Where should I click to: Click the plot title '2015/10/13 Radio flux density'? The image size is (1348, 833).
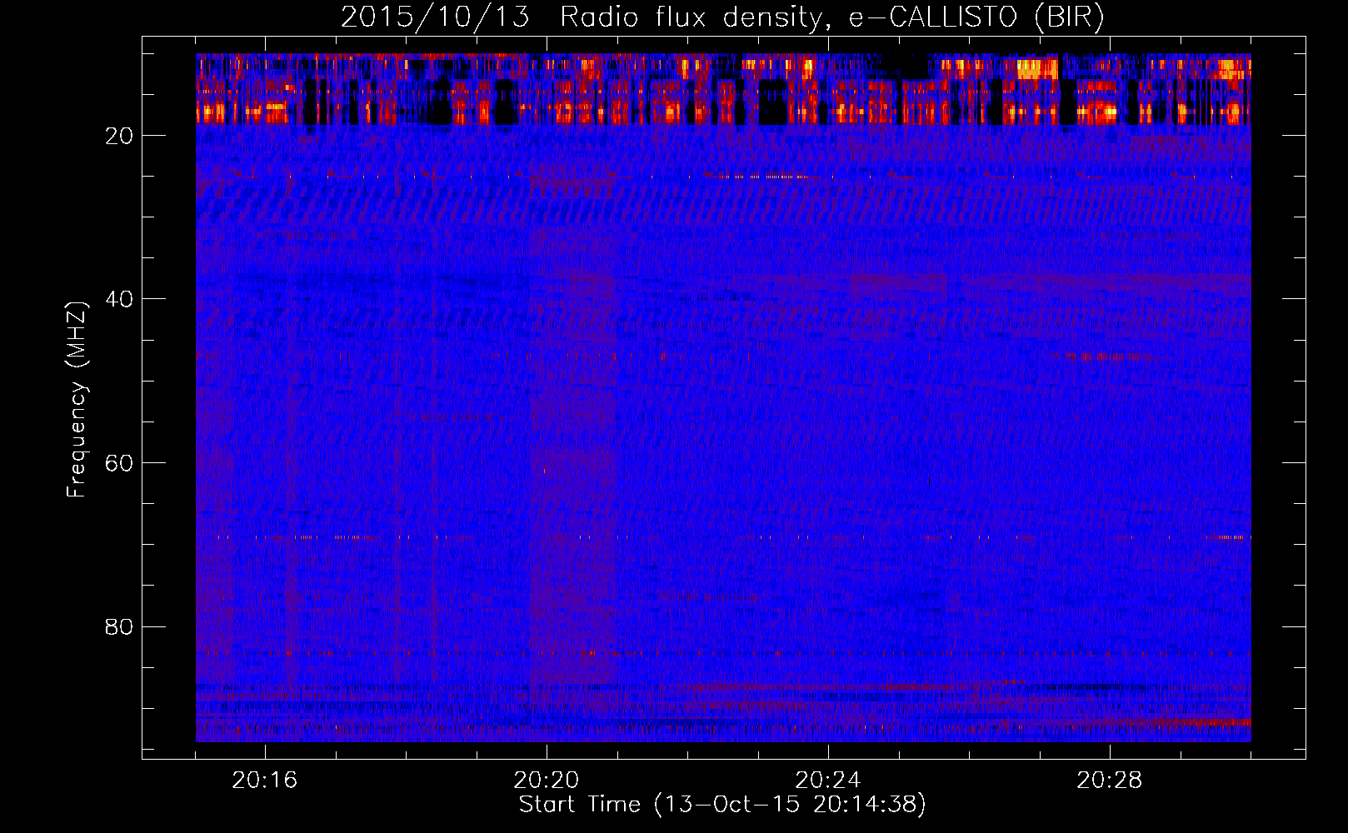point(722,17)
